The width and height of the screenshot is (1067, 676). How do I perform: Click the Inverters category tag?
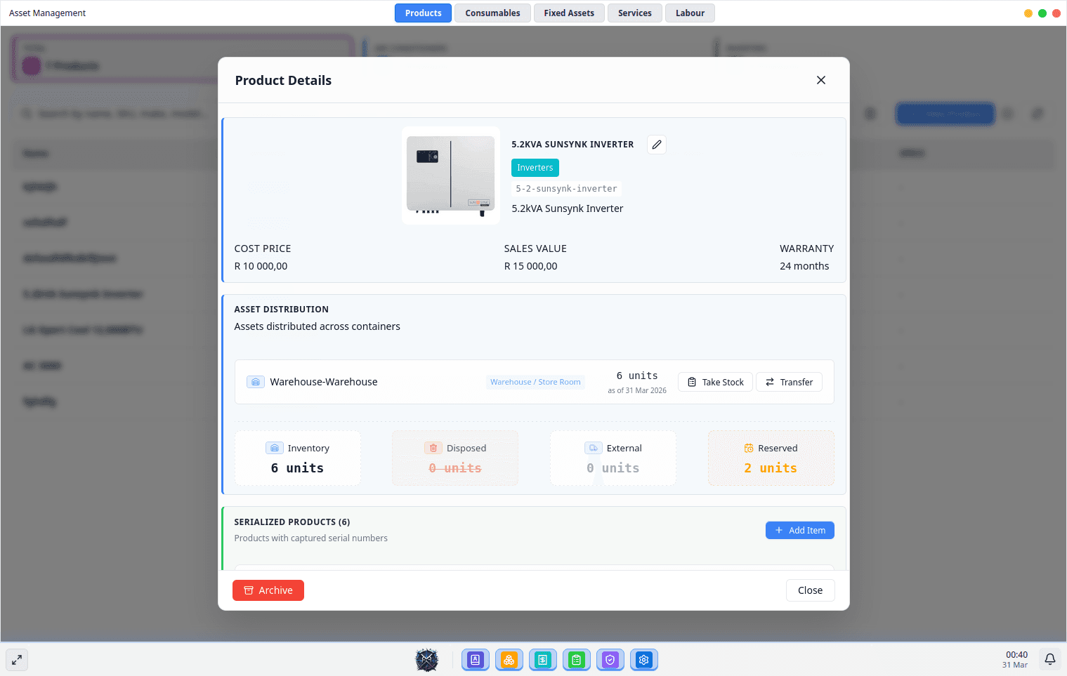coord(535,168)
